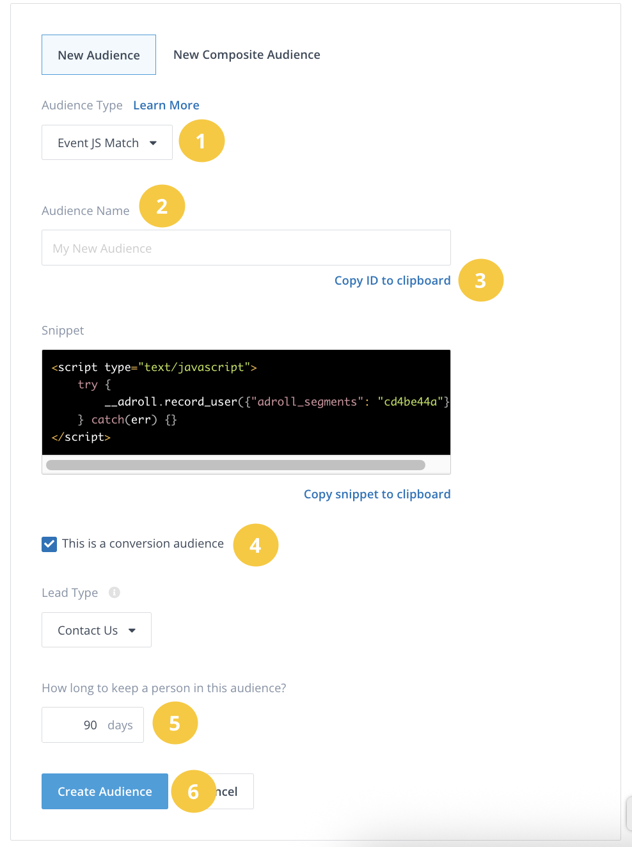This screenshot has width=632, height=847.
Task: Focus the Audience Name text field
Action: pos(246,248)
